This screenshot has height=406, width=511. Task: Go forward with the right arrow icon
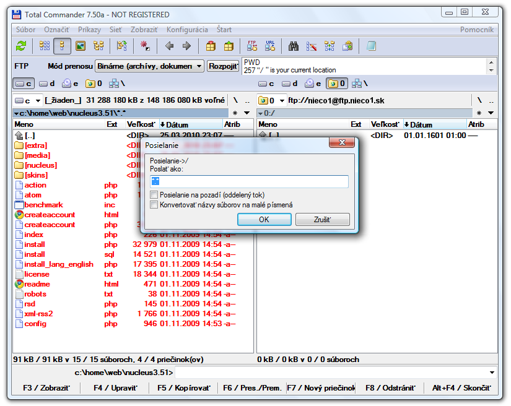pos(186,46)
